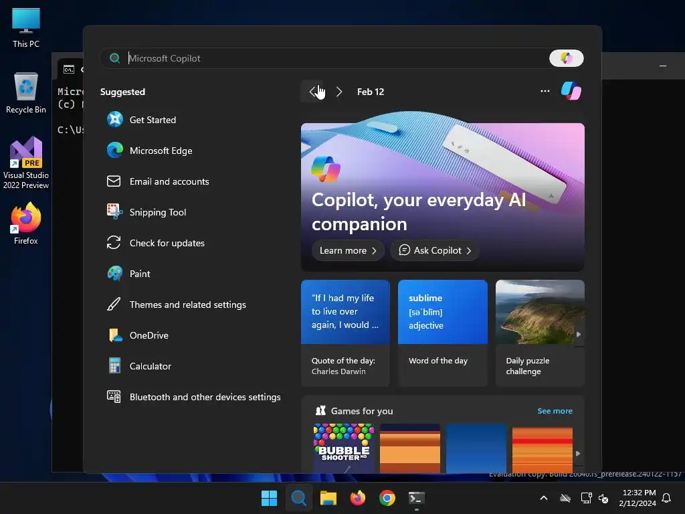
Task: Open the Windows Start button
Action: coord(269,498)
